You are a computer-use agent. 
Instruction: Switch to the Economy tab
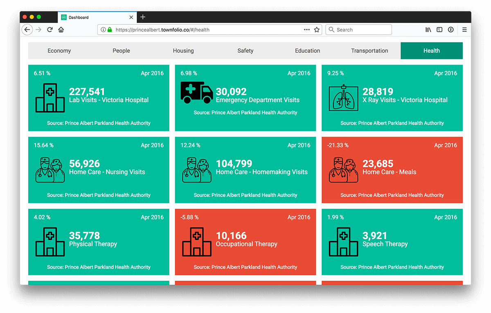click(59, 51)
